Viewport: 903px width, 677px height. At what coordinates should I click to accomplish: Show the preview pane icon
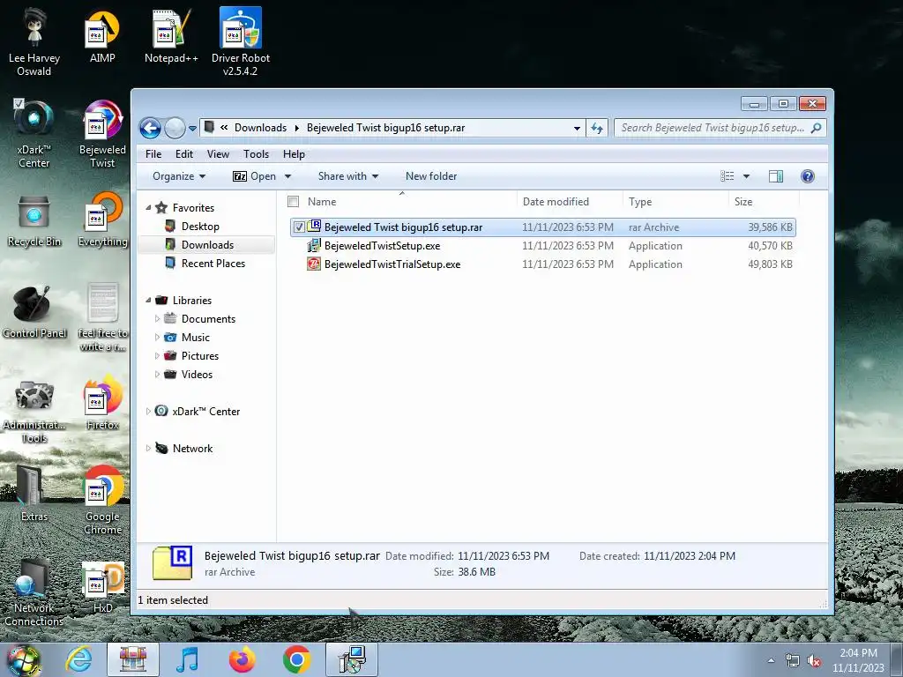coord(776,176)
